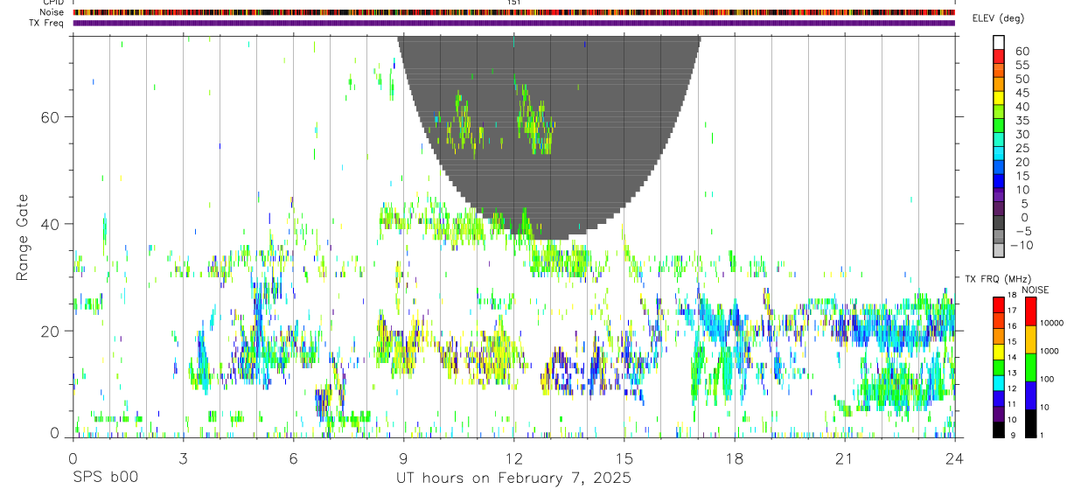Click 'UT hours on February 7, 2025' label
Viewport: 1074px width, 496px height.
(x=513, y=478)
